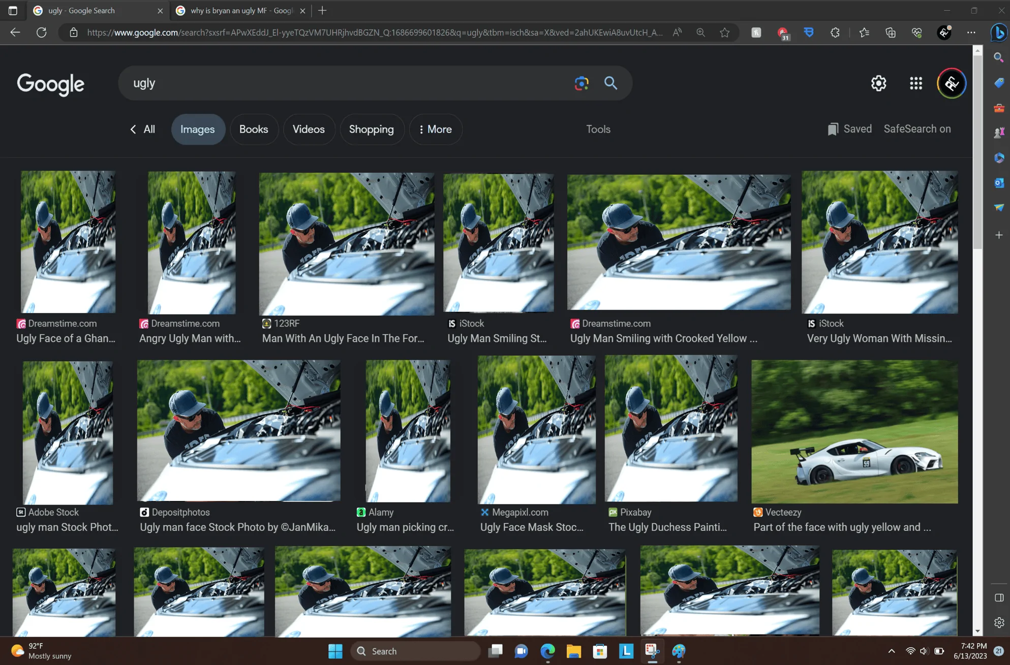The image size is (1010, 665).
Task: Open Read aloud in address bar
Action: coord(677,33)
